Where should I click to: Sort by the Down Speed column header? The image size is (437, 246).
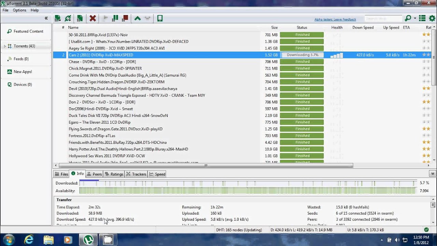click(x=363, y=28)
